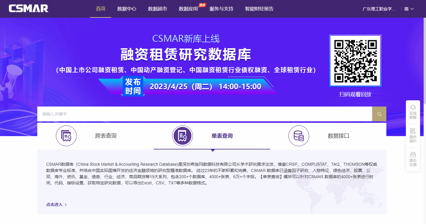Select the 单表查询 tab label
The image size is (426, 224).
pos(222,136)
